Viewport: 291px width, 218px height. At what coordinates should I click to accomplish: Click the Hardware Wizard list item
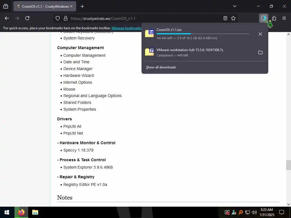[78, 76]
